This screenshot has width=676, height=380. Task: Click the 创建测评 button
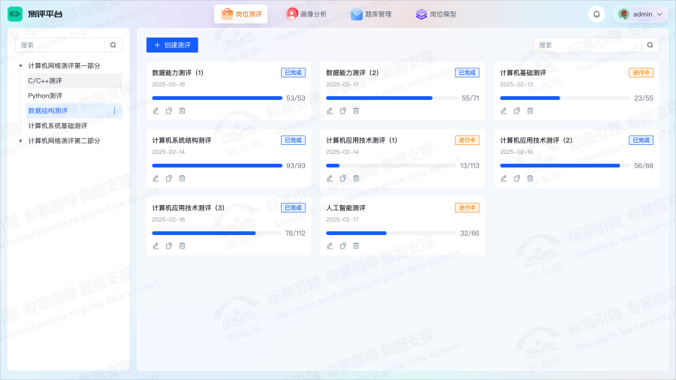click(172, 45)
